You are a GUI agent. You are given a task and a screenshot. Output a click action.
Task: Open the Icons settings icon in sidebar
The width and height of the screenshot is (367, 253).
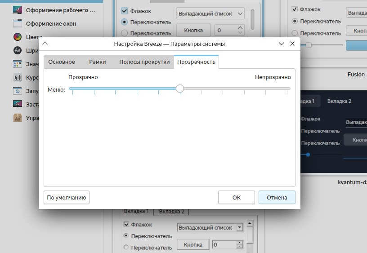pos(18,64)
